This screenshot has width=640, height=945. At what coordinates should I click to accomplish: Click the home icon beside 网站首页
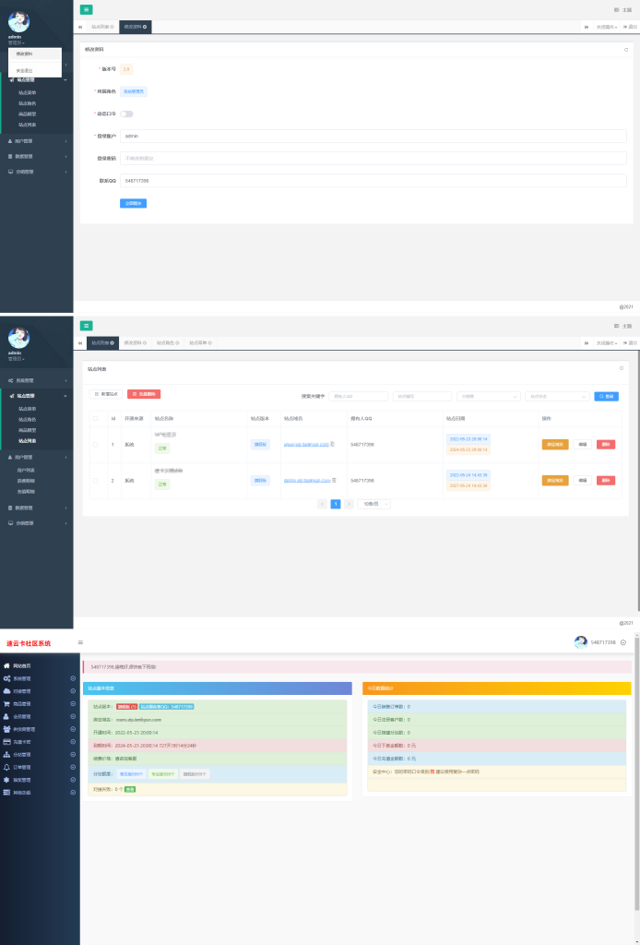click(x=6, y=665)
